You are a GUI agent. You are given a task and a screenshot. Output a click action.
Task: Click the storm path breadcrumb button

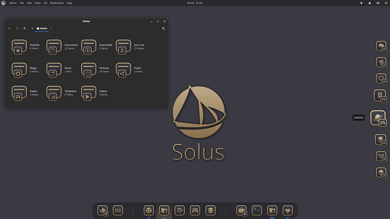[x=42, y=29]
